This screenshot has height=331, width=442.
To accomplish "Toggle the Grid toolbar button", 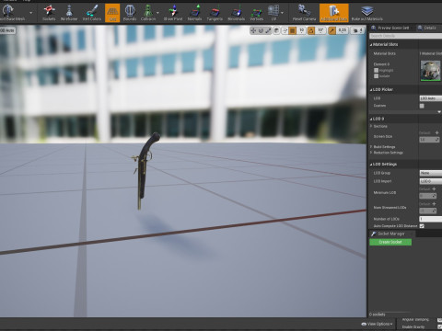I will [x=112, y=13].
